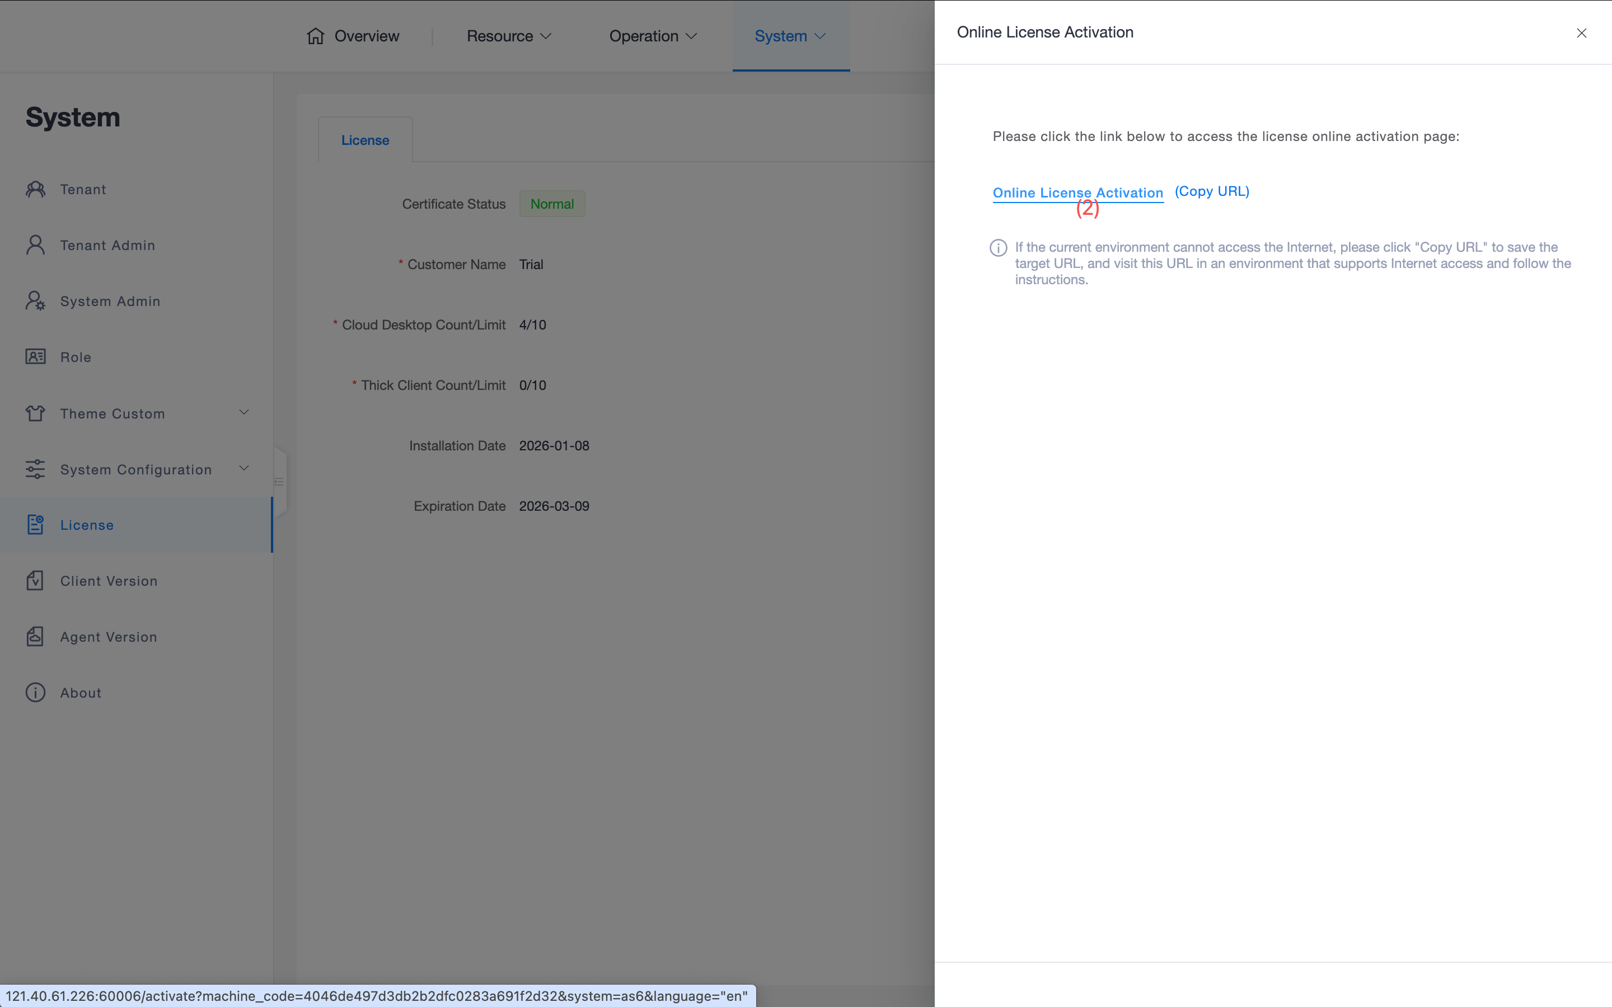Click the About info circle icon
The height and width of the screenshot is (1007, 1612).
tap(35, 693)
